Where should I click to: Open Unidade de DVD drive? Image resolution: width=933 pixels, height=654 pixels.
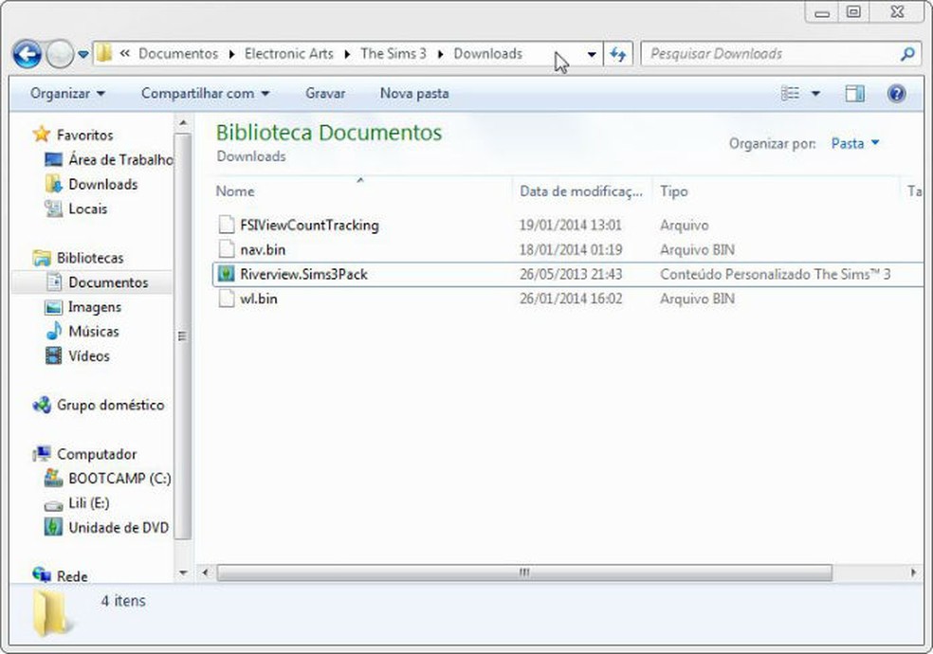[118, 527]
